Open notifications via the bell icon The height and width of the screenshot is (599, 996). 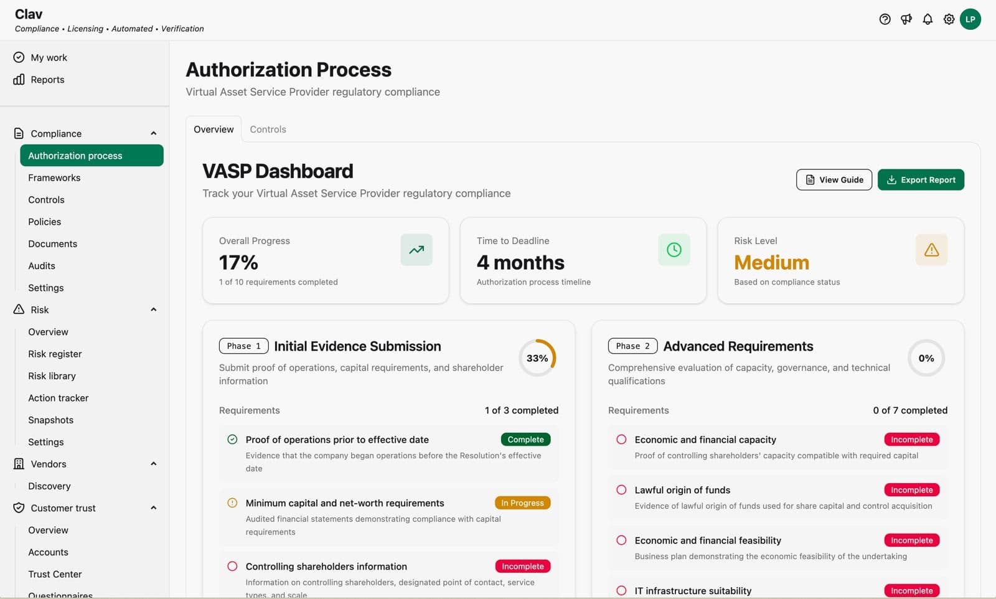[x=927, y=19]
